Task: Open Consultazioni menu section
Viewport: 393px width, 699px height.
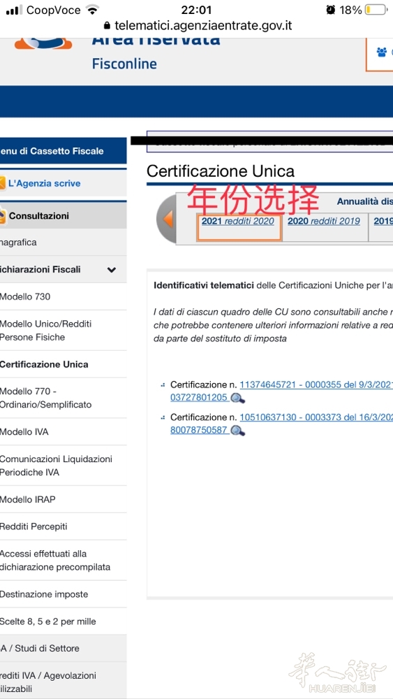Action: click(64, 216)
